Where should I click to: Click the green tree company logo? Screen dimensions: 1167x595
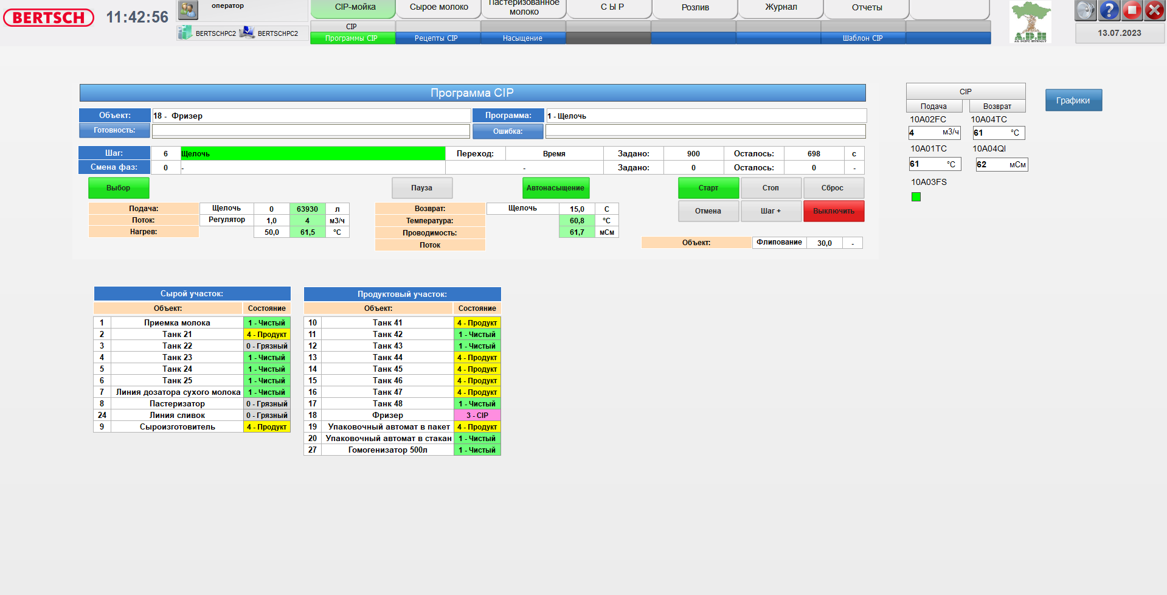(1030, 21)
